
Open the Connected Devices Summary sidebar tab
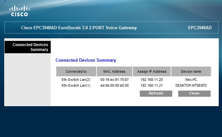point(28,47)
